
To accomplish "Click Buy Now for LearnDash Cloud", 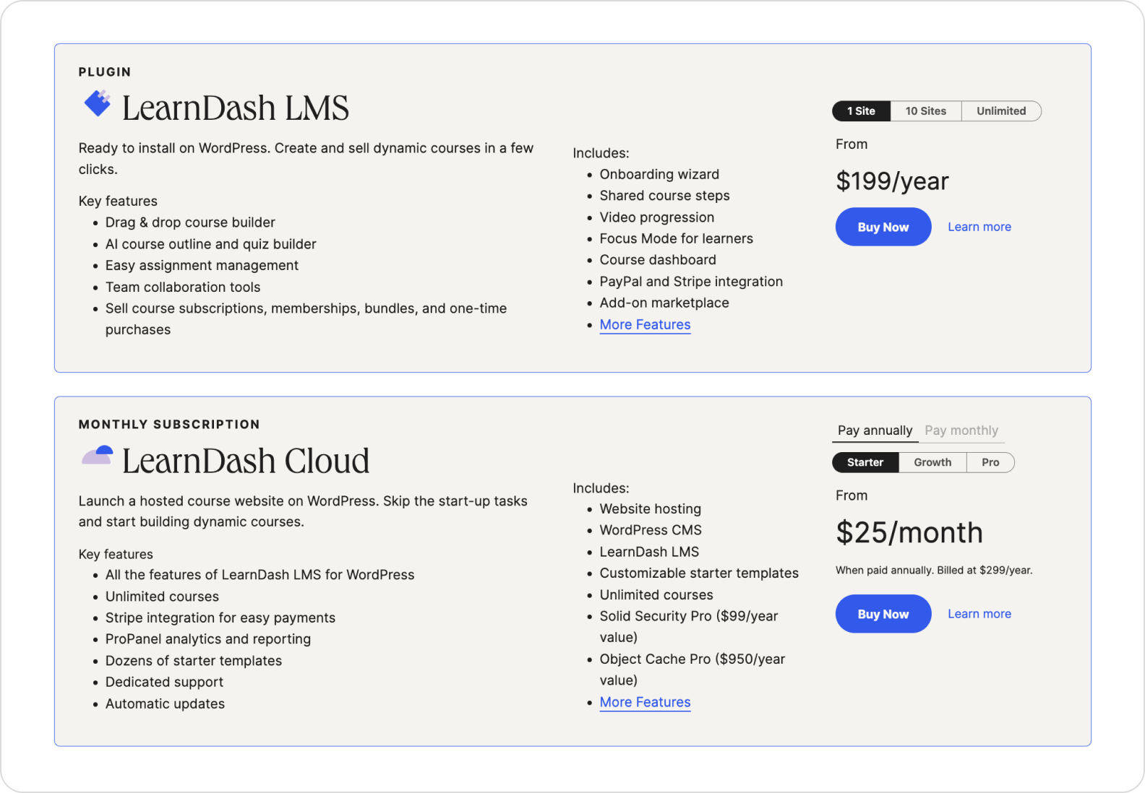I will (x=883, y=614).
